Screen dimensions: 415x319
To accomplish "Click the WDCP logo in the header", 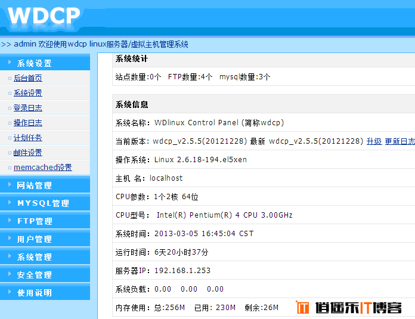I will pyautogui.click(x=44, y=16).
